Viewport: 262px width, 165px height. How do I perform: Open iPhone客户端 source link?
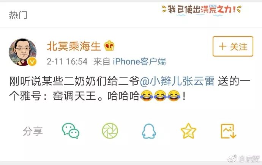click(x=139, y=62)
